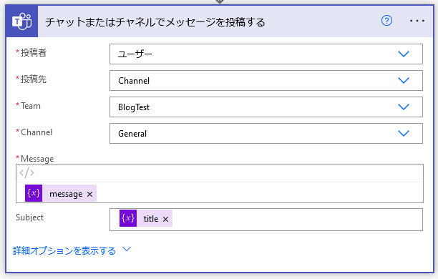The height and width of the screenshot is (279, 438).
Task: Remove the message token with its X
Action: coord(89,194)
